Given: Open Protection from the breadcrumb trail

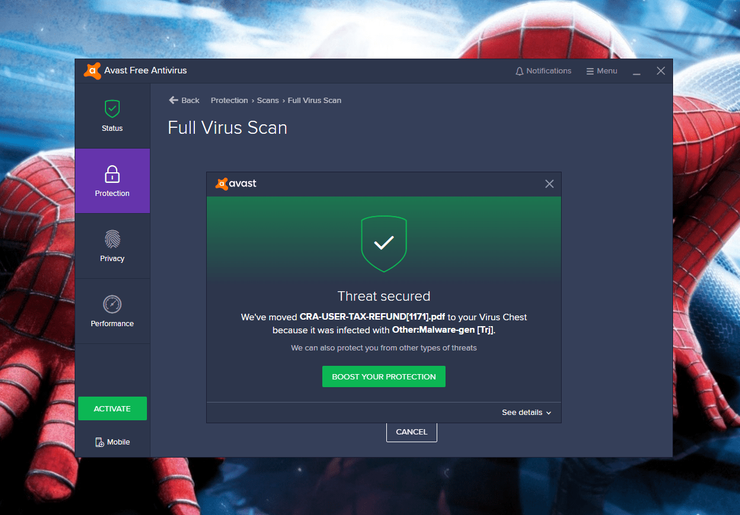Looking at the screenshot, I should click(x=229, y=100).
